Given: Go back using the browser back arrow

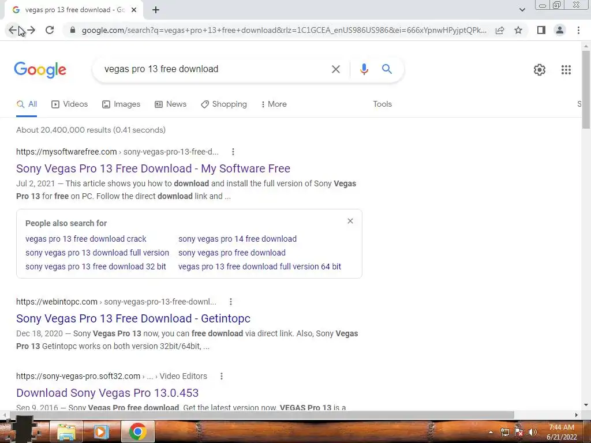Looking at the screenshot, I should (x=13, y=30).
